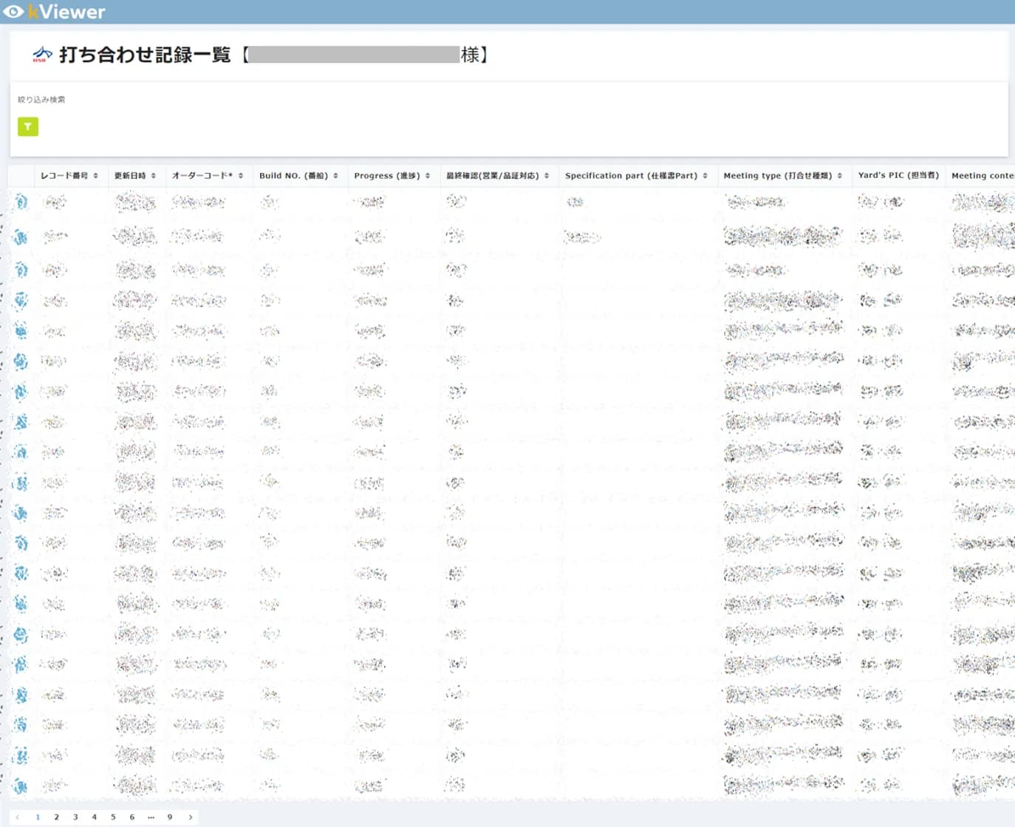
Task: Click the Yard's PIC (担当者) column header
Action: tap(898, 176)
